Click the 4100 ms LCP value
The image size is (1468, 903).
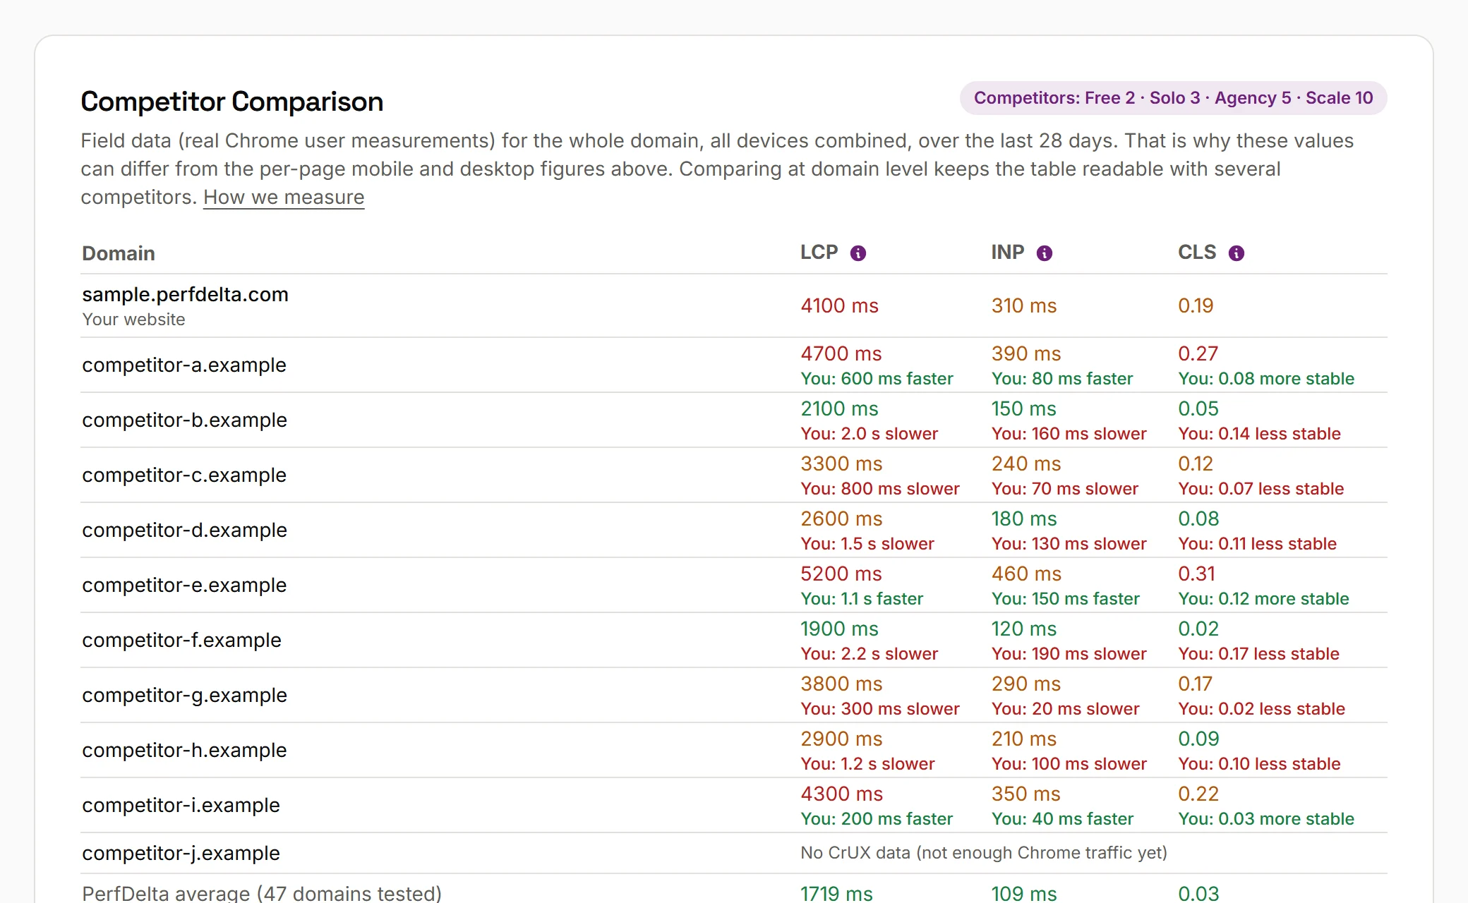click(x=839, y=305)
